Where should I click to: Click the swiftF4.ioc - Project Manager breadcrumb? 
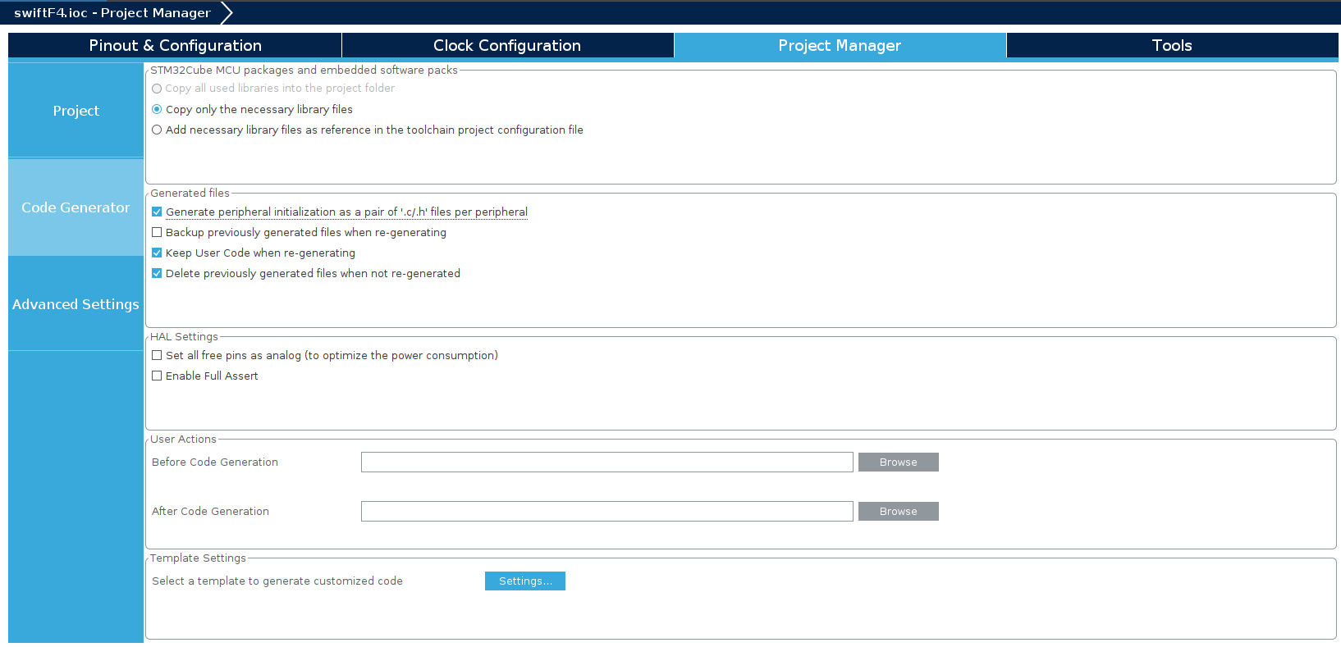coord(112,13)
